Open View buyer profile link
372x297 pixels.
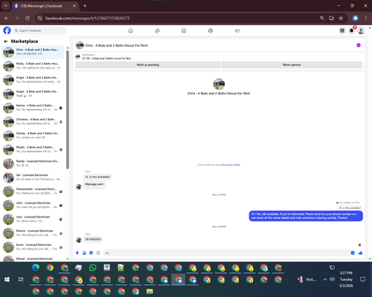(231, 165)
